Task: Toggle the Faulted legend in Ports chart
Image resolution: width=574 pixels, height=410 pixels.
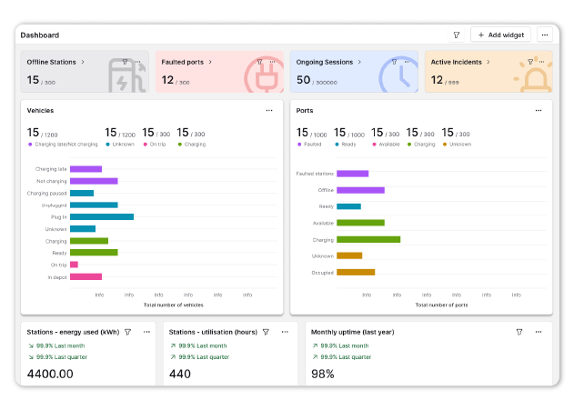Action: (x=309, y=144)
